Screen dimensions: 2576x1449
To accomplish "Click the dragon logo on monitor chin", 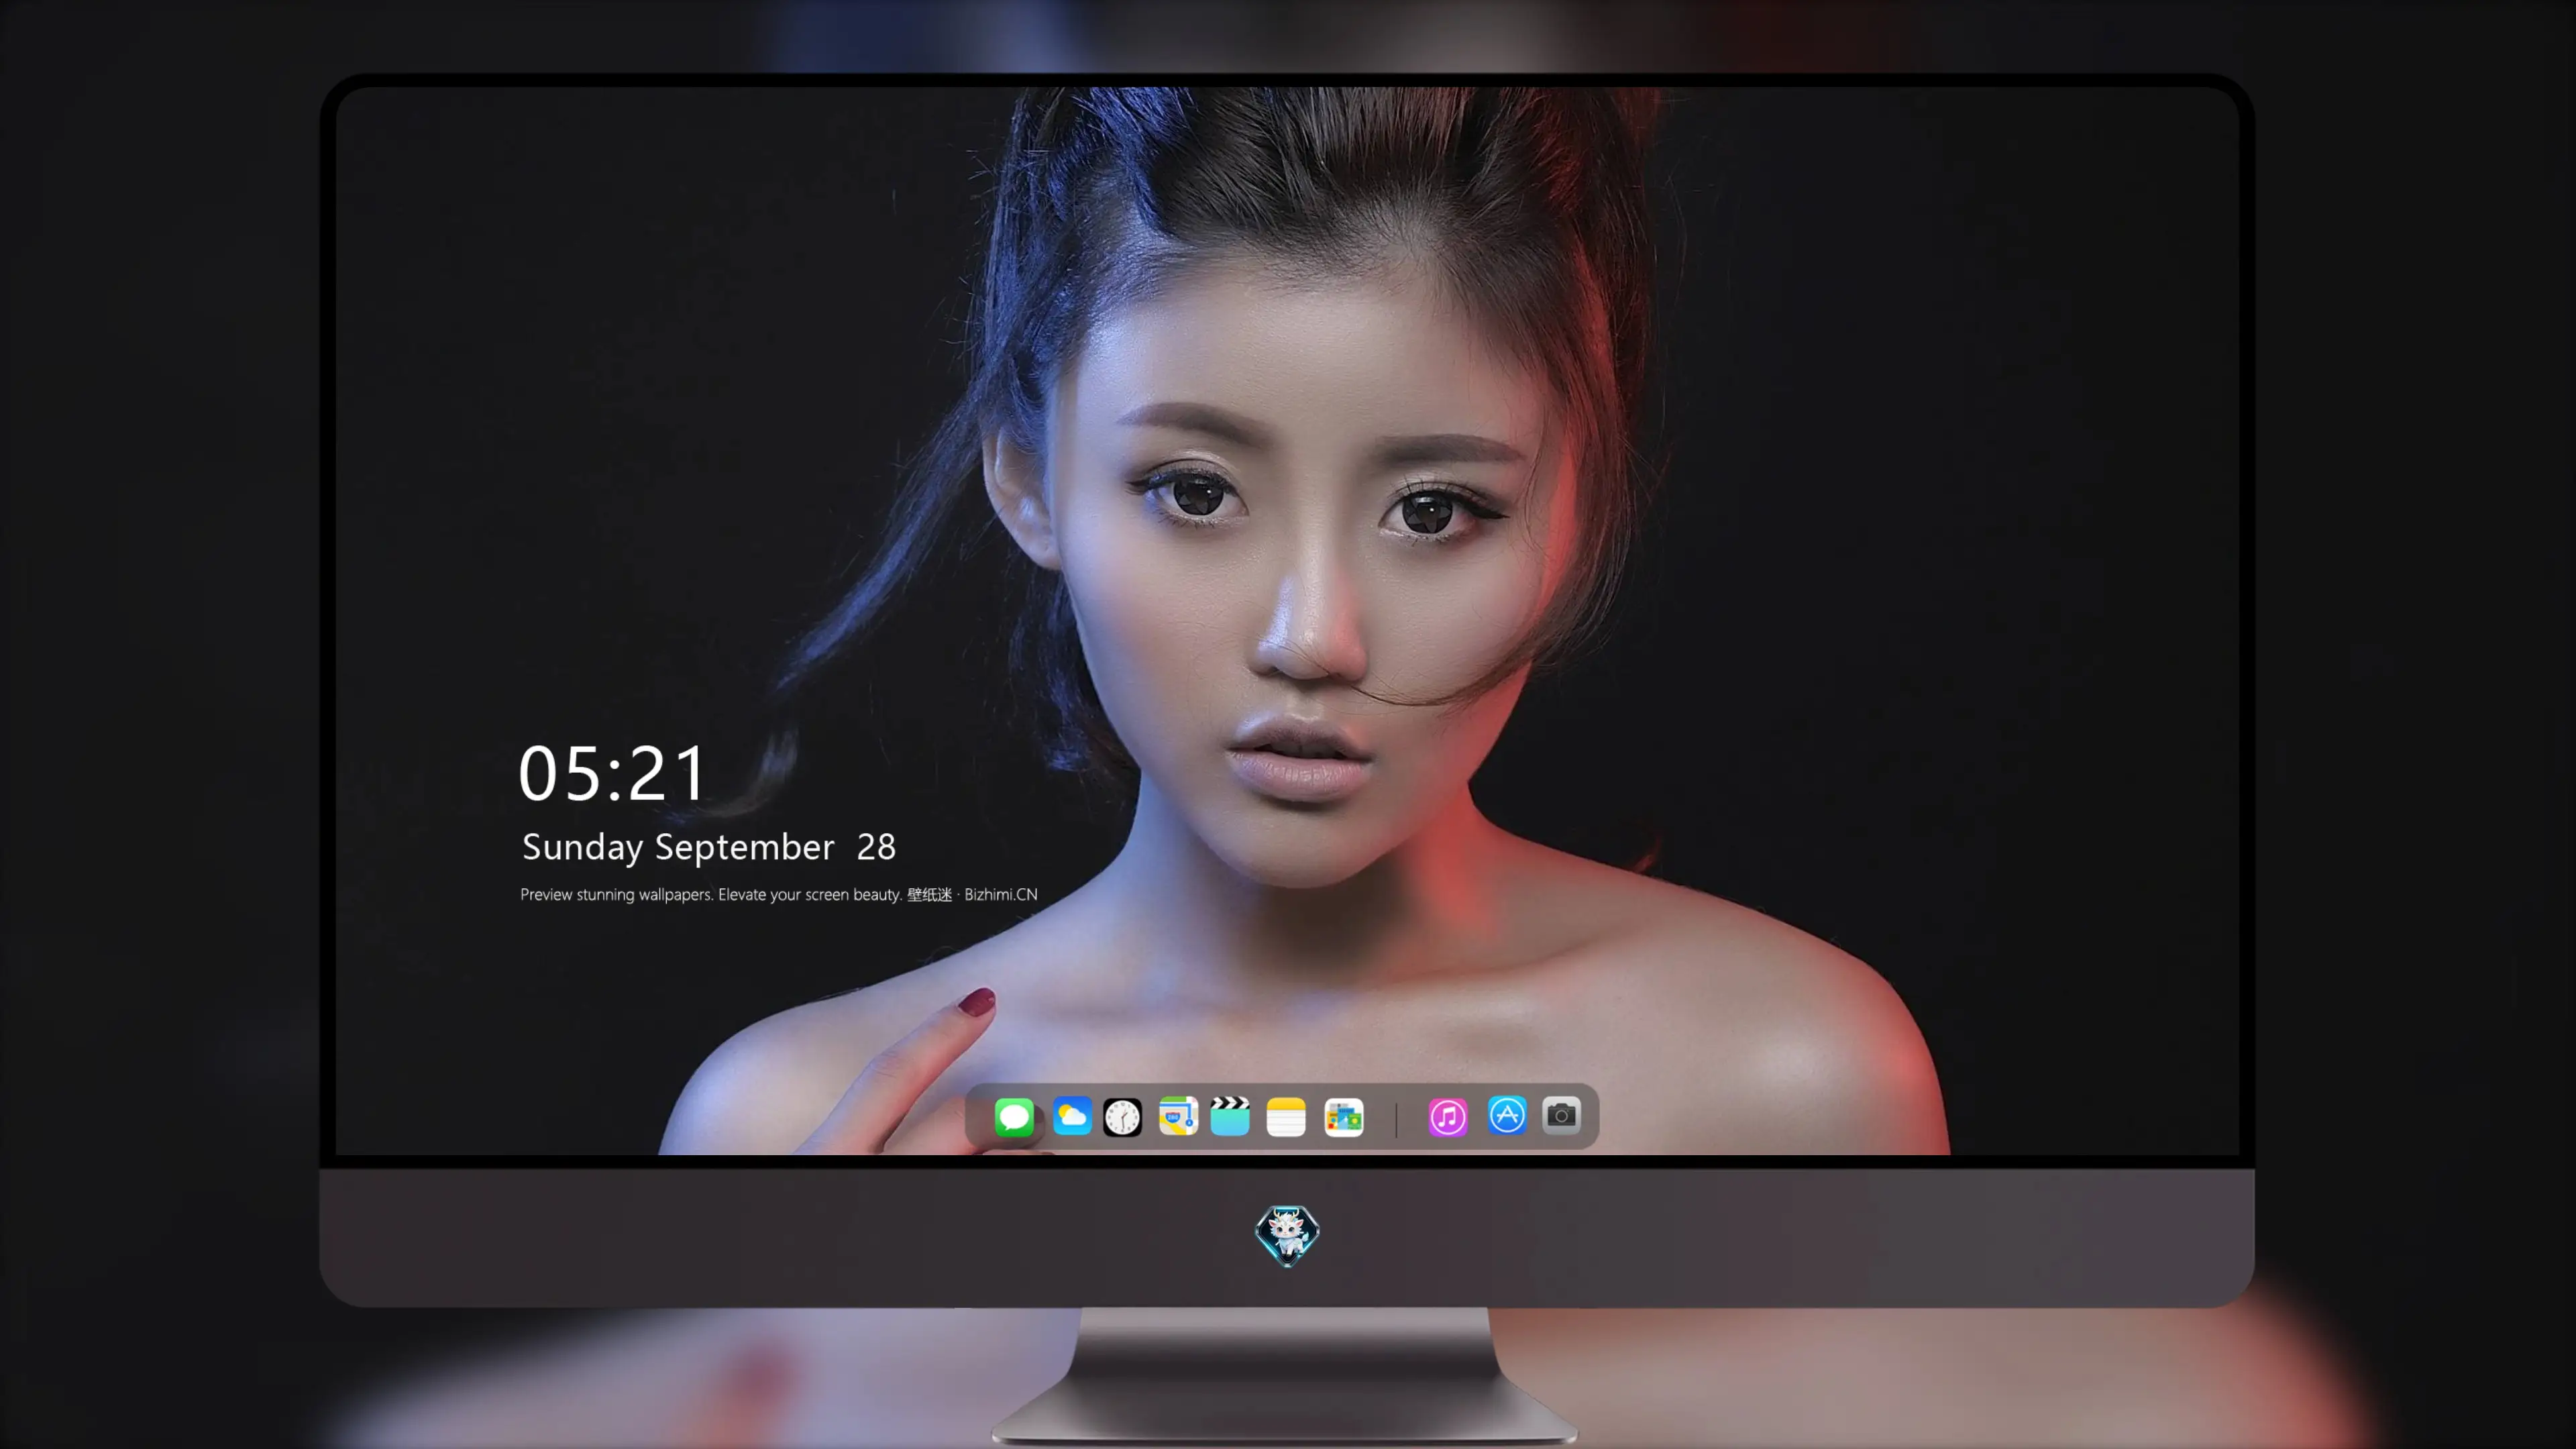I will pyautogui.click(x=1287, y=1236).
